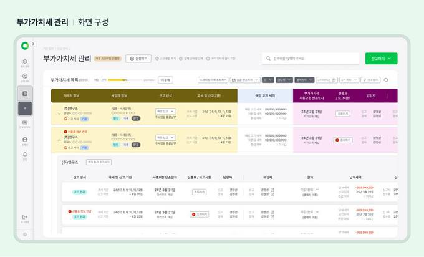Click red-alert 조회하기 in flagged 조기 환급 sub-row
Screen dimensions: 424x257
tap(200, 215)
